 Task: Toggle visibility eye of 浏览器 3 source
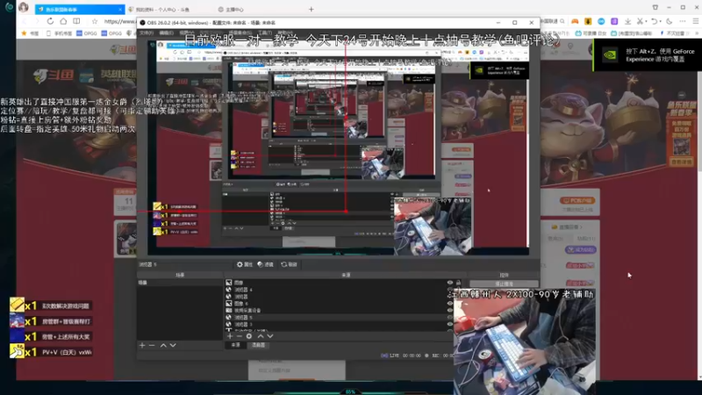450,324
